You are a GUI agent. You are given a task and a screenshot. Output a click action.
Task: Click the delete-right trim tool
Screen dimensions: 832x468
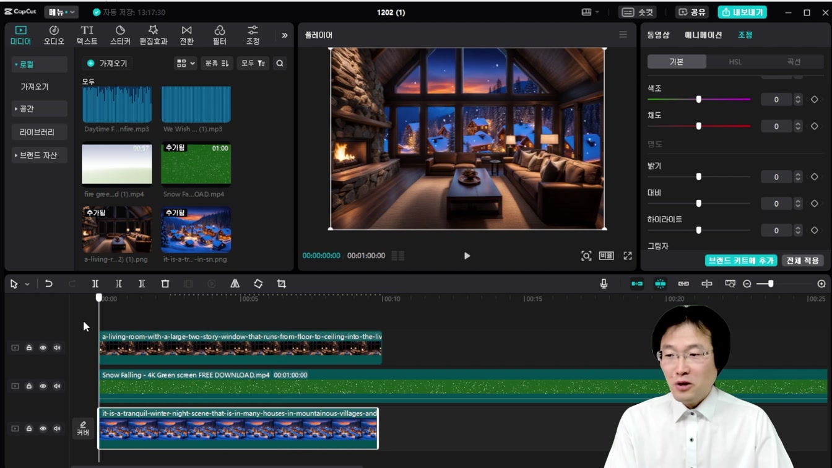pos(142,284)
